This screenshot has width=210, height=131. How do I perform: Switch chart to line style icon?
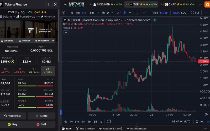tap(119, 13)
